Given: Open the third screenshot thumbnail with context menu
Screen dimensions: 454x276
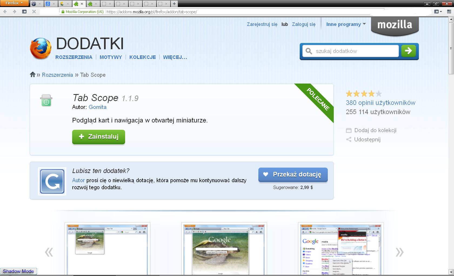Looking at the screenshot, I should (341, 249).
